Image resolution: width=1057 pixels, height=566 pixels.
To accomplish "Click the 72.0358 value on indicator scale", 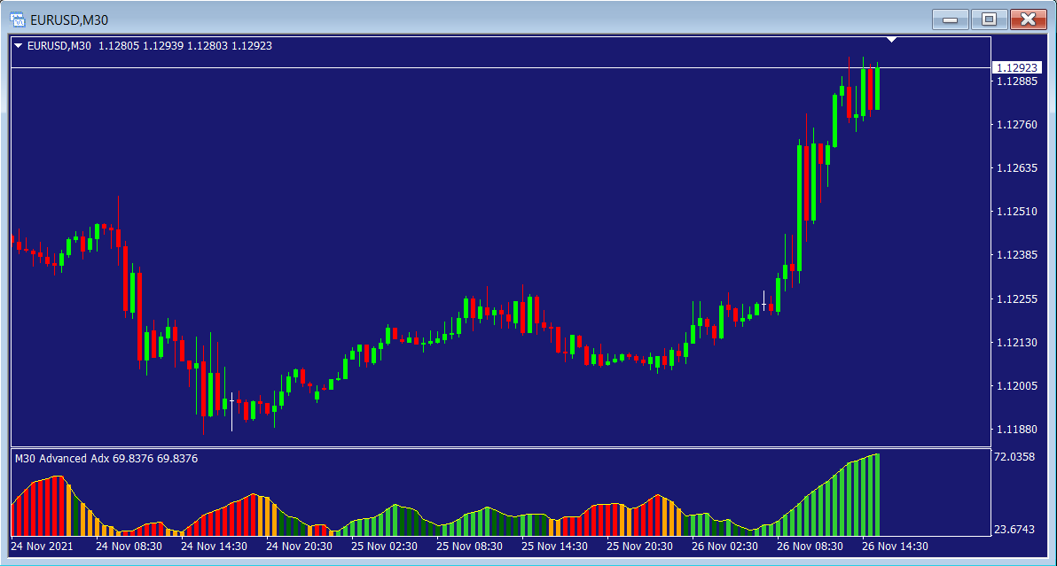I will pyautogui.click(x=1014, y=457).
